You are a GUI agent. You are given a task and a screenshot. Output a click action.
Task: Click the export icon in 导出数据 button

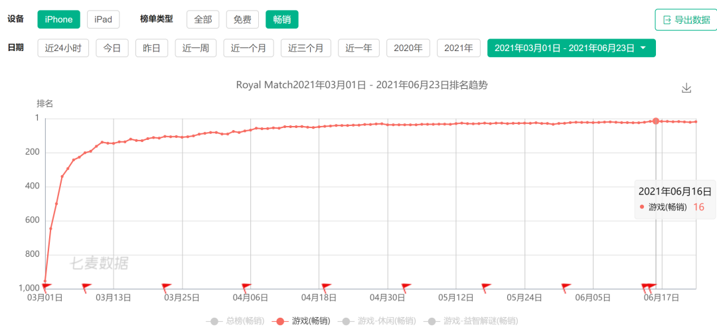[x=667, y=20]
